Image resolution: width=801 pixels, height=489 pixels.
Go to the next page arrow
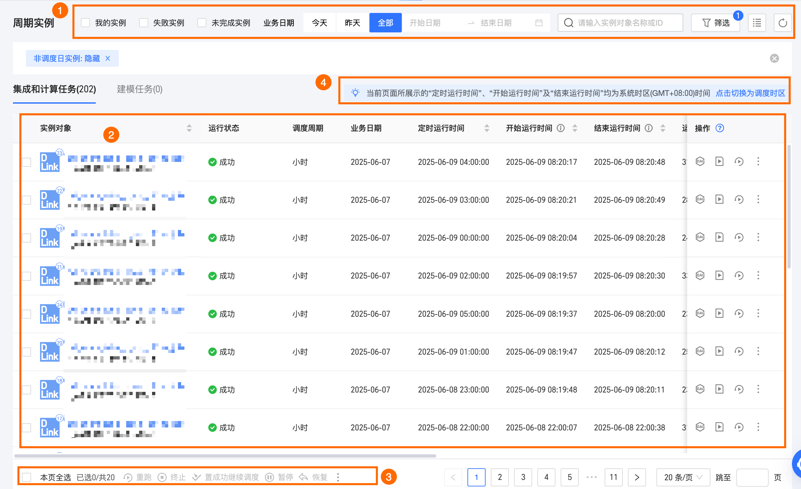click(x=637, y=477)
